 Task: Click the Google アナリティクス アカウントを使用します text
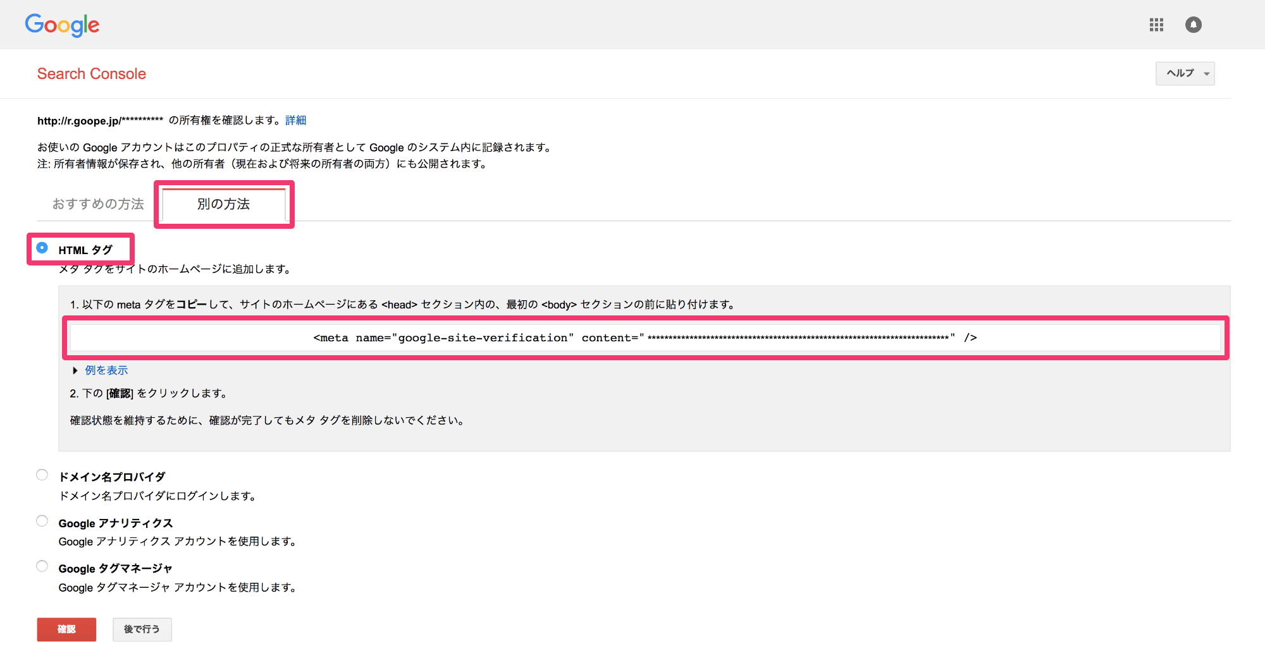(x=178, y=542)
